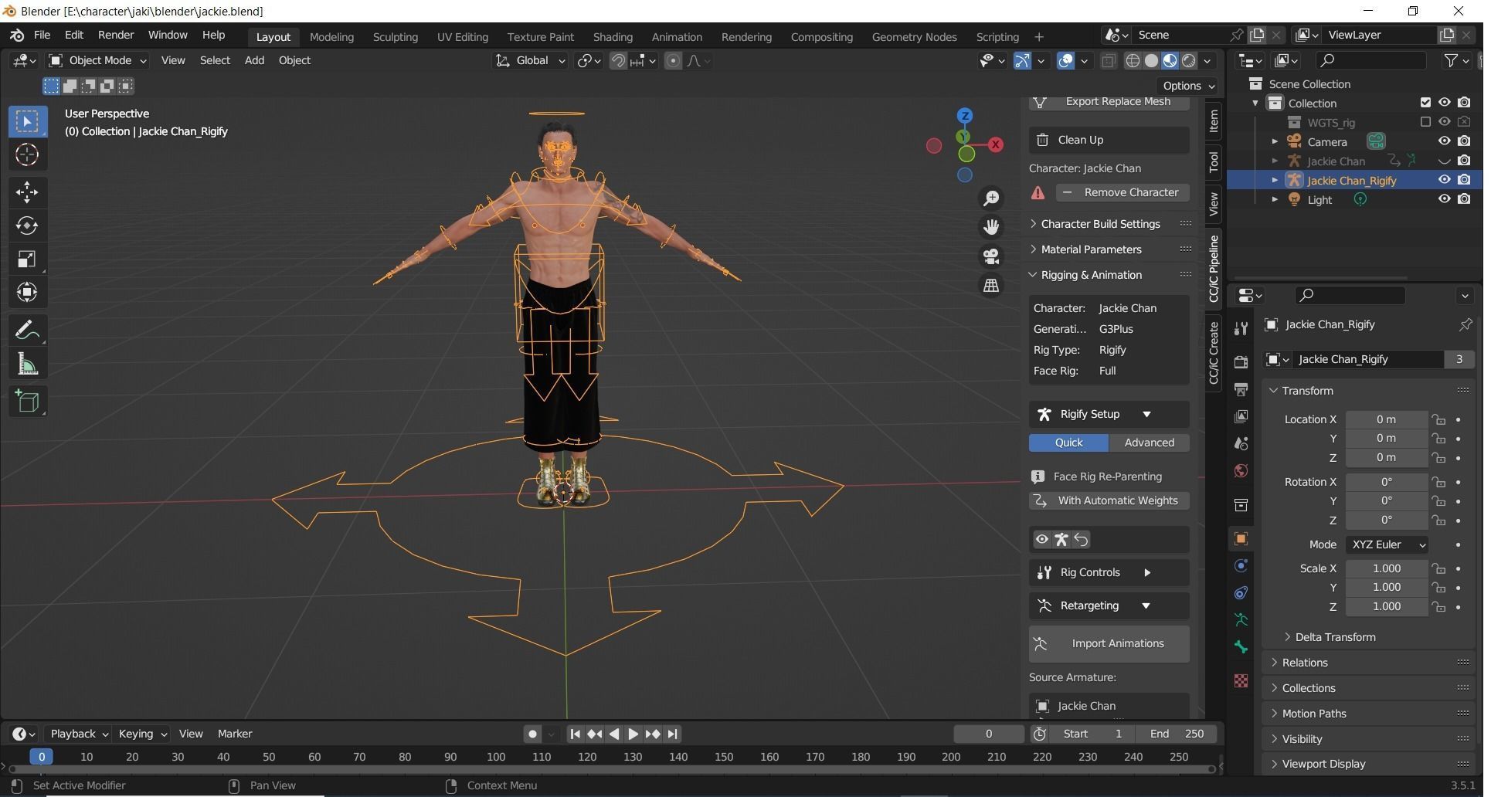
Task: Toggle Camera eye visibility in outliner
Action: pos(1444,141)
